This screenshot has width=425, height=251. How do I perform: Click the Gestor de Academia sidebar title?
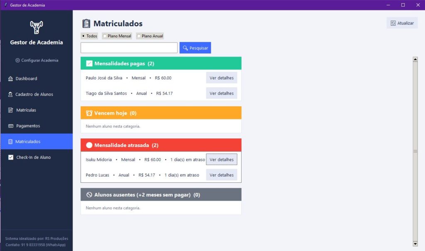click(37, 42)
